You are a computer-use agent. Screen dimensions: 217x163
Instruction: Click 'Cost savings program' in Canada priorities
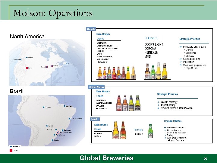[x=194, y=65]
